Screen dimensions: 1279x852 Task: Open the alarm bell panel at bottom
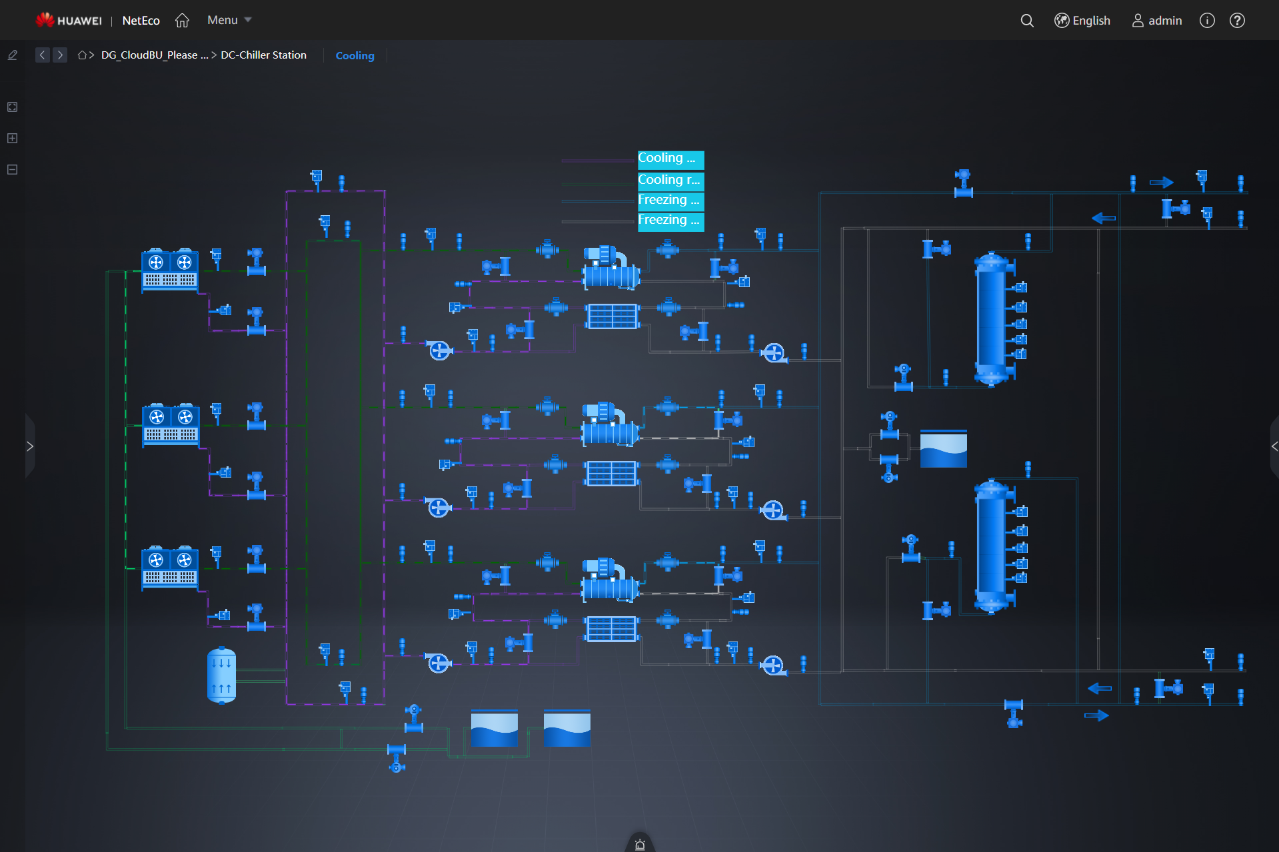click(640, 845)
